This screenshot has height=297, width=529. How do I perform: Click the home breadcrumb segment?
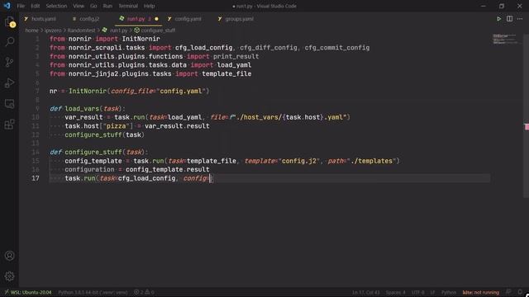click(31, 31)
